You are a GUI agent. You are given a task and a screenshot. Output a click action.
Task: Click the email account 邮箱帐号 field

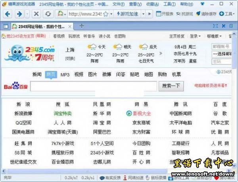pos(221,47)
